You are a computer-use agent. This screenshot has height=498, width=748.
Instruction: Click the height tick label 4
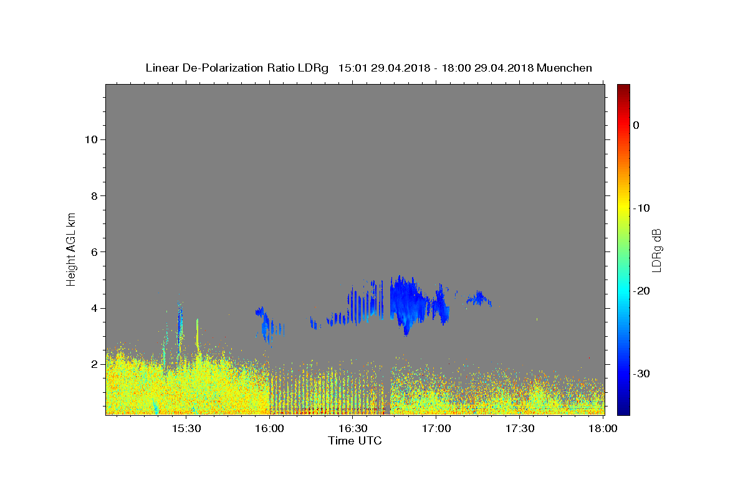94,308
